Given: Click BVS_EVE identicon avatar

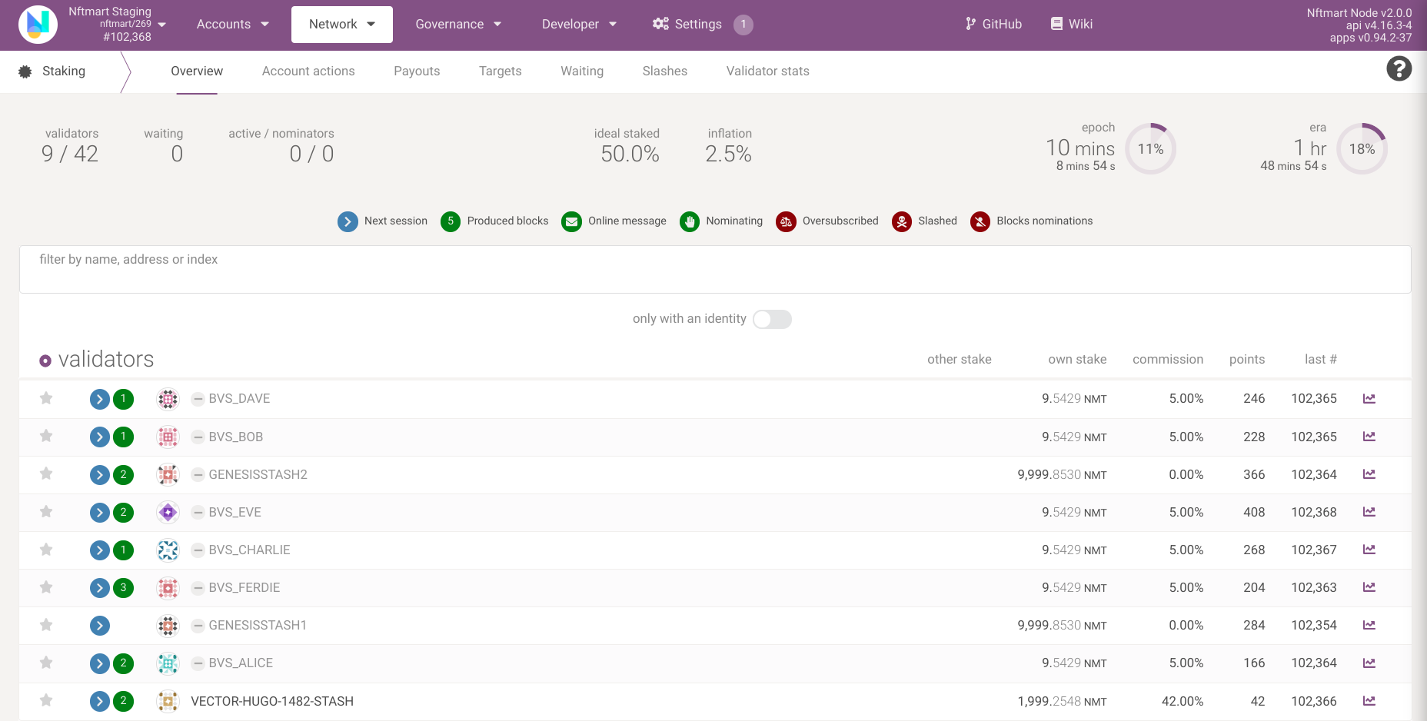Looking at the screenshot, I should 168,512.
